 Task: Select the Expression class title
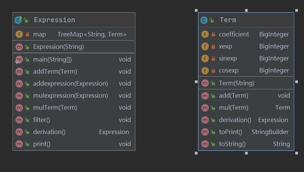click(x=54, y=20)
